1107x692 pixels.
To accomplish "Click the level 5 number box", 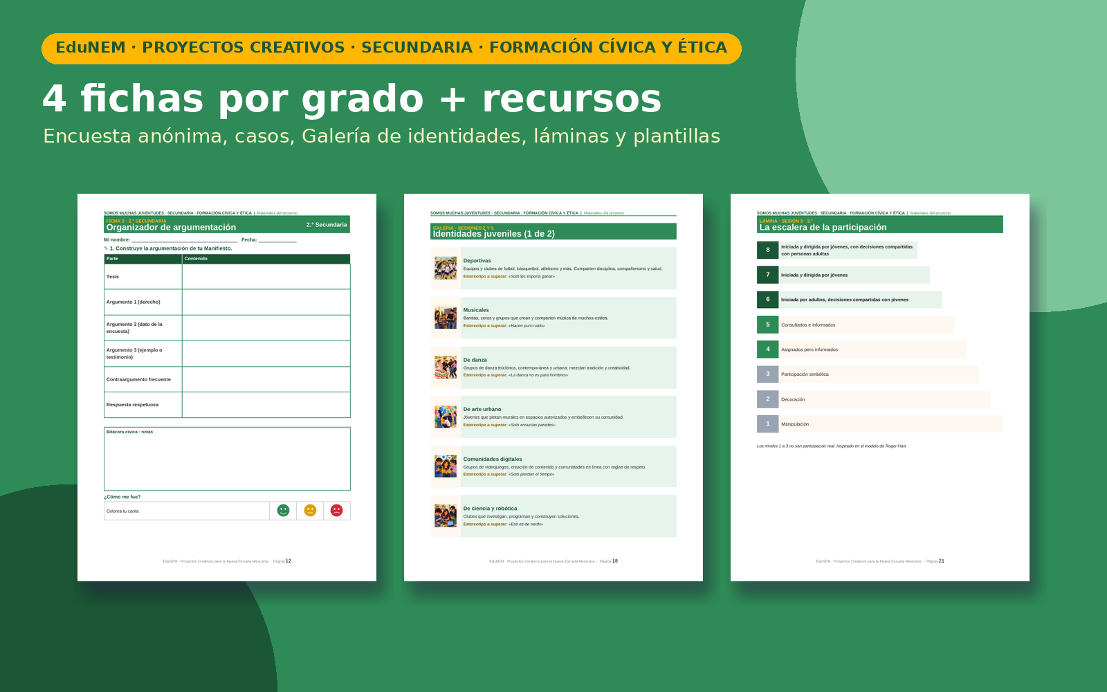I will (767, 325).
